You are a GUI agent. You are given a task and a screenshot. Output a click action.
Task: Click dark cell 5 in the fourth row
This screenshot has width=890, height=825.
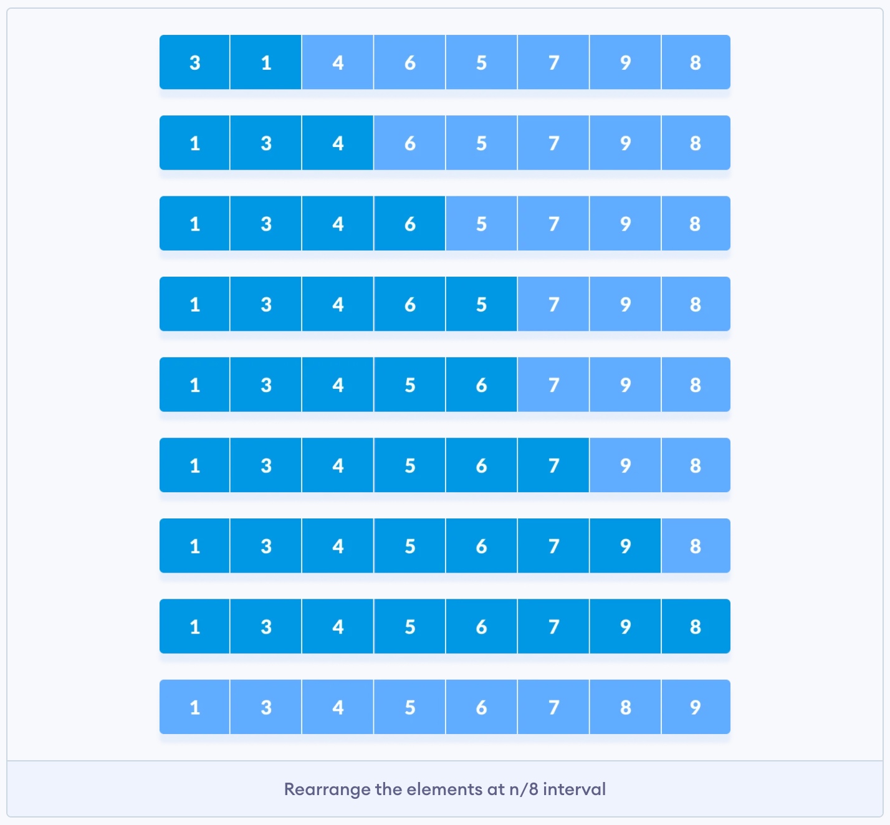[481, 304]
